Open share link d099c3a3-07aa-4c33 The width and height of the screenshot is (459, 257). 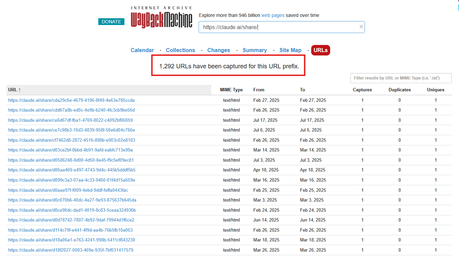pos(72,180)
